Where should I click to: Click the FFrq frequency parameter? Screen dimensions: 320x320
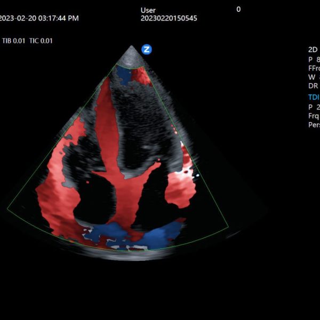tap(313, 68)
